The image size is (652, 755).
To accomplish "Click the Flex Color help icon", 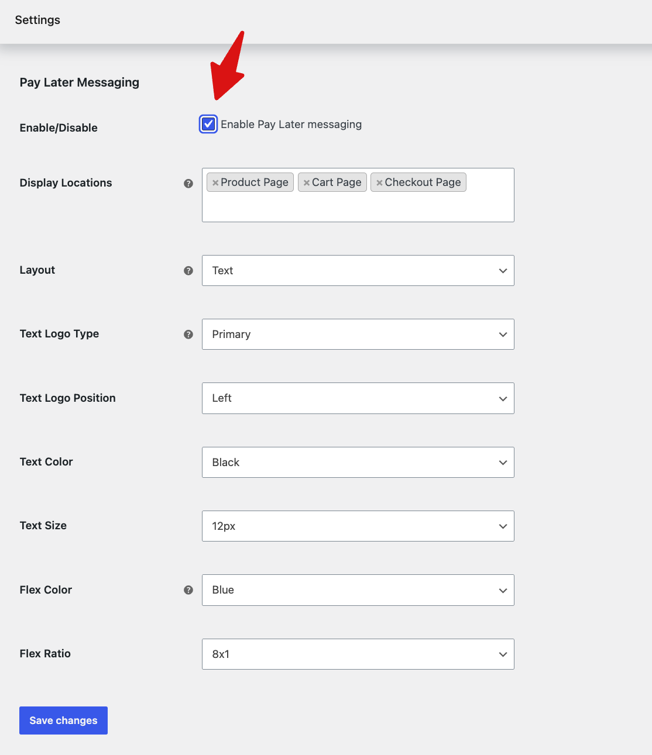I will (x=188, y=589).
